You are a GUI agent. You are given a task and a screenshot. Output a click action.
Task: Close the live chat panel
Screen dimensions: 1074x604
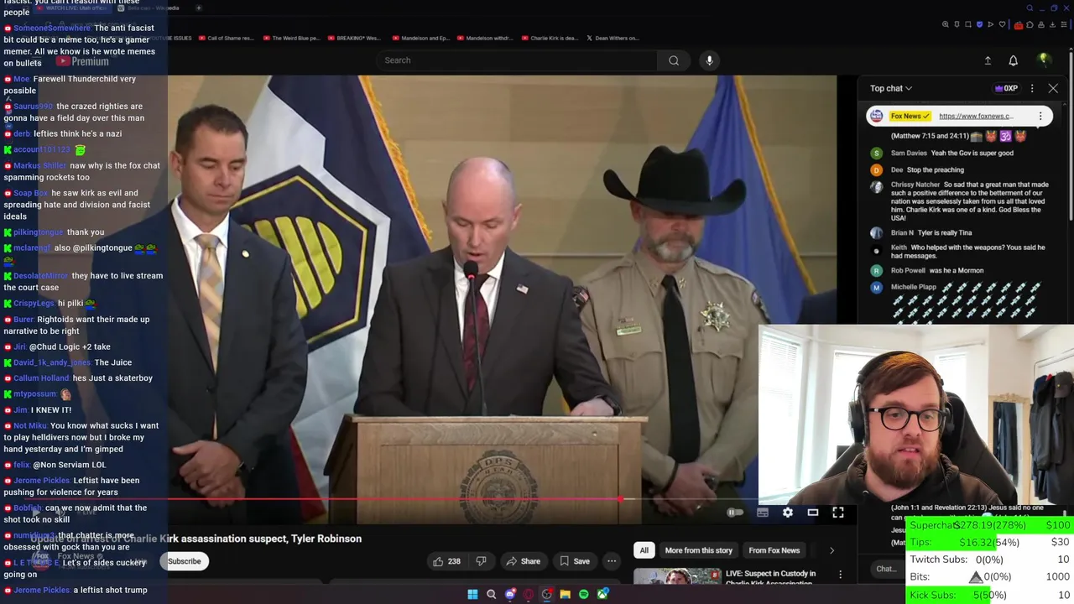(x=1053, y=88)
